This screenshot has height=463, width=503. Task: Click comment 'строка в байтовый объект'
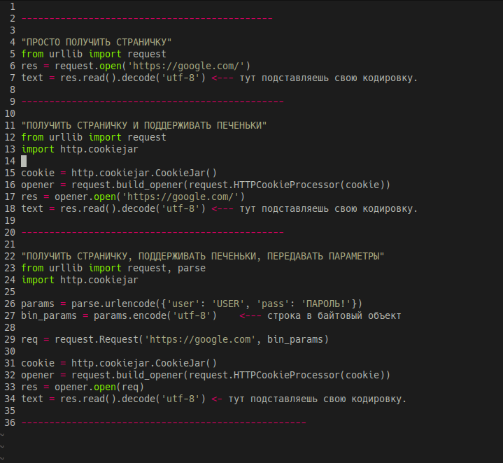[334, 316]
